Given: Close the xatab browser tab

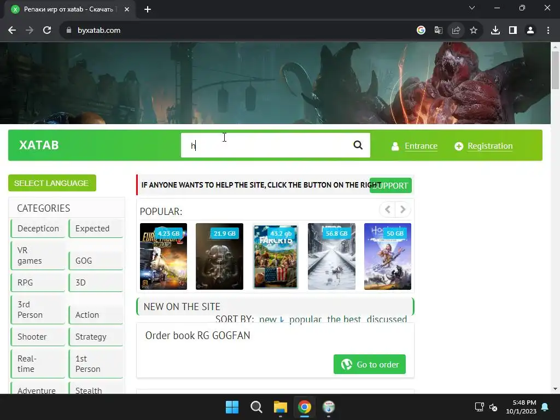Looking at the screenshot, I should pos(127,9).
